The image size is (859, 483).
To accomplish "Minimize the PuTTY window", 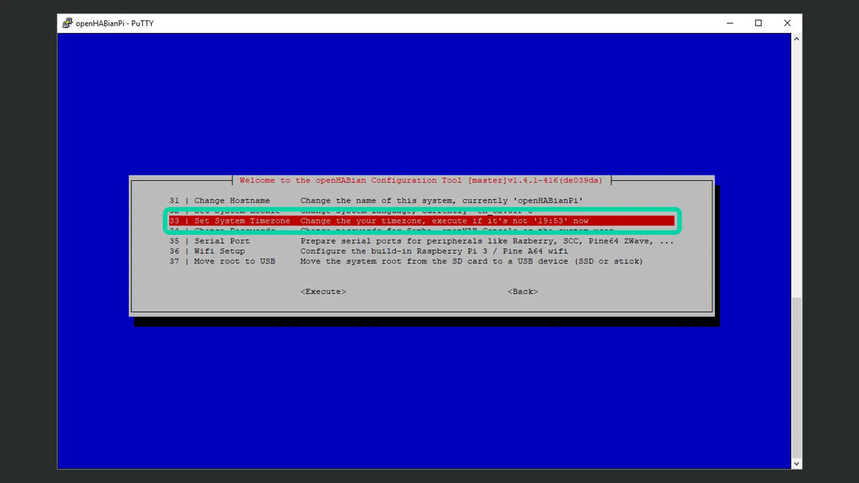I will click(x=730, y=23).
